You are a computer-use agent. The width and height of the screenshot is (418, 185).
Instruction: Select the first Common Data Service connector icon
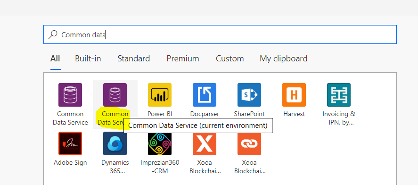coord(70,95)
